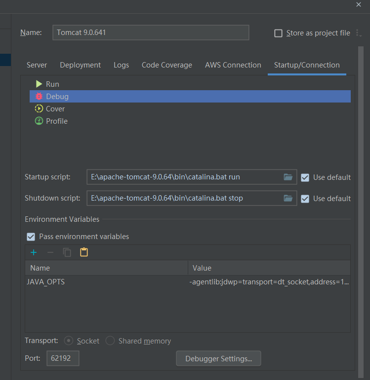The height and width of the screenshot is (380, 370).
Task: Edit the configuration Name field
Action: tap(151, 33)
